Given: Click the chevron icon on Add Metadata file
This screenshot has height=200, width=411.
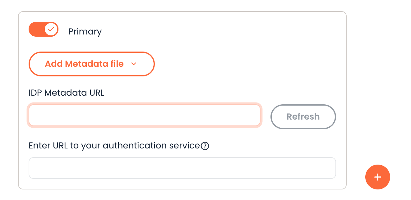Looking at the screenshot, I should pyautogui.click(x=134, y=64).
